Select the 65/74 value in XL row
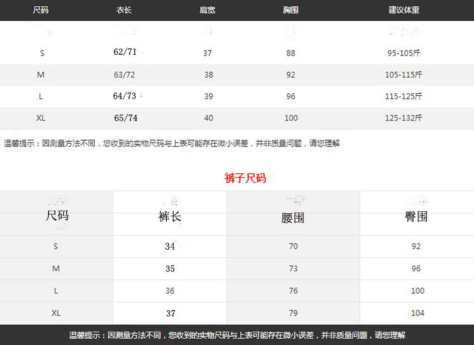Viewport: 474px width, 345px height. coord(125,118)
